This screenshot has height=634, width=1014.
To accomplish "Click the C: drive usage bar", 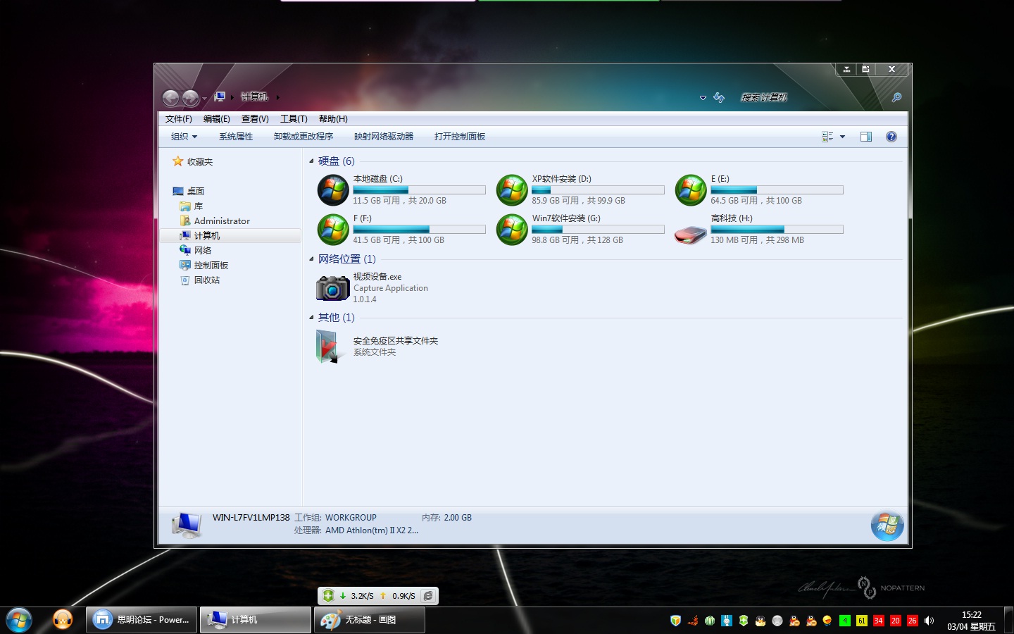I will pyautogui.click(x=419, y=190).
